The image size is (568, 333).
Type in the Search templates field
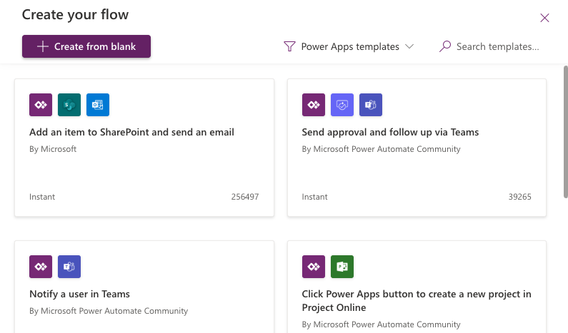coord(497,46)
